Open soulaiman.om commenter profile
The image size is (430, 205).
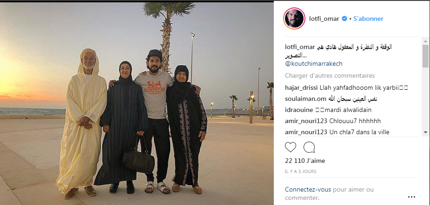305,99
